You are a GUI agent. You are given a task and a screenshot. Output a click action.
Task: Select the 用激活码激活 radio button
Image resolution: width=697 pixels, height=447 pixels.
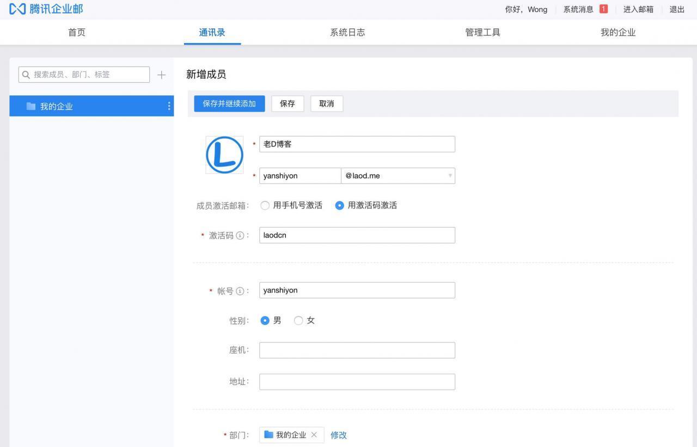pos(339,205)
